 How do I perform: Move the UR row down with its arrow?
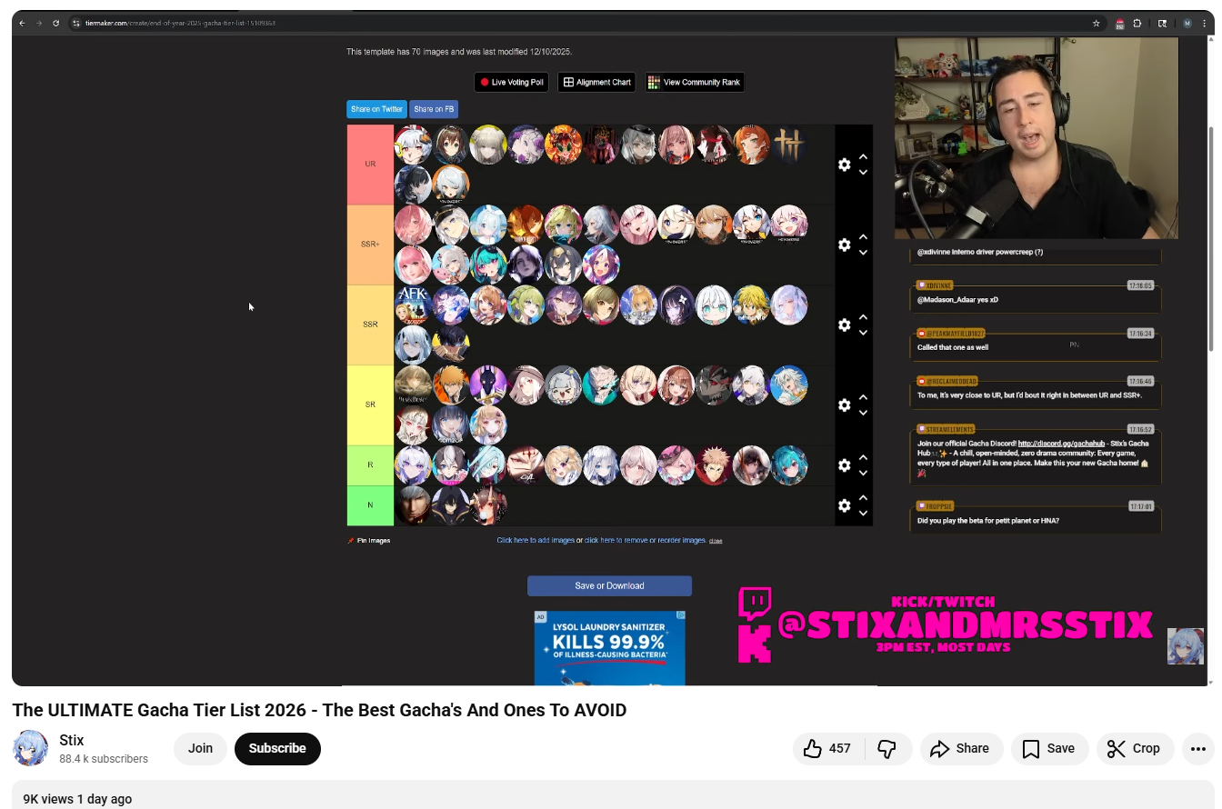point(863,172)
